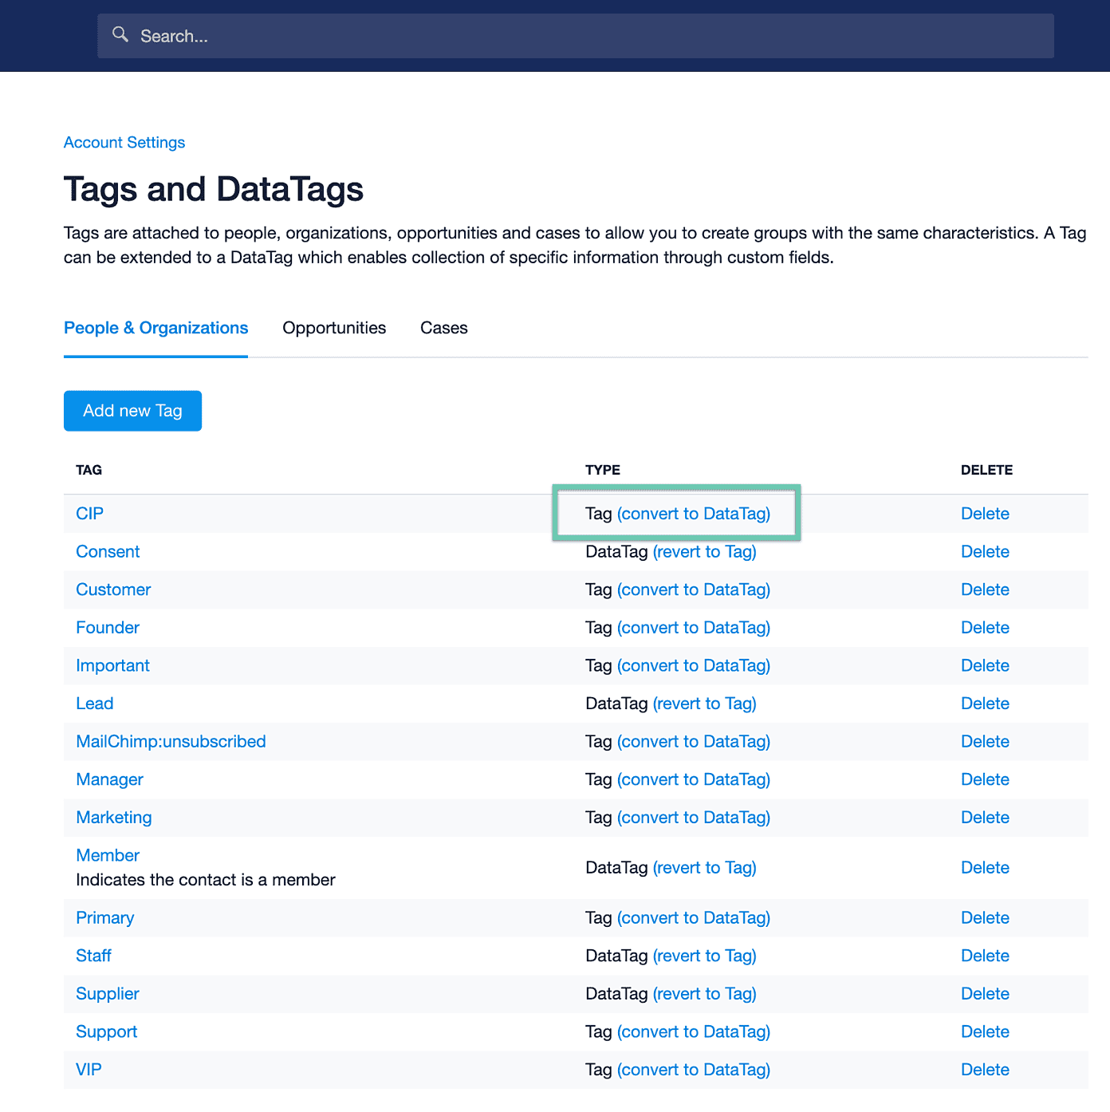Open the Important tag
Screen dimensions: 1110x1112
tap(112, 666)
